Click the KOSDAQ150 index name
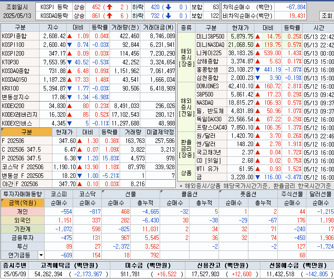Screen dimensions: 334x279 [14, 80]
